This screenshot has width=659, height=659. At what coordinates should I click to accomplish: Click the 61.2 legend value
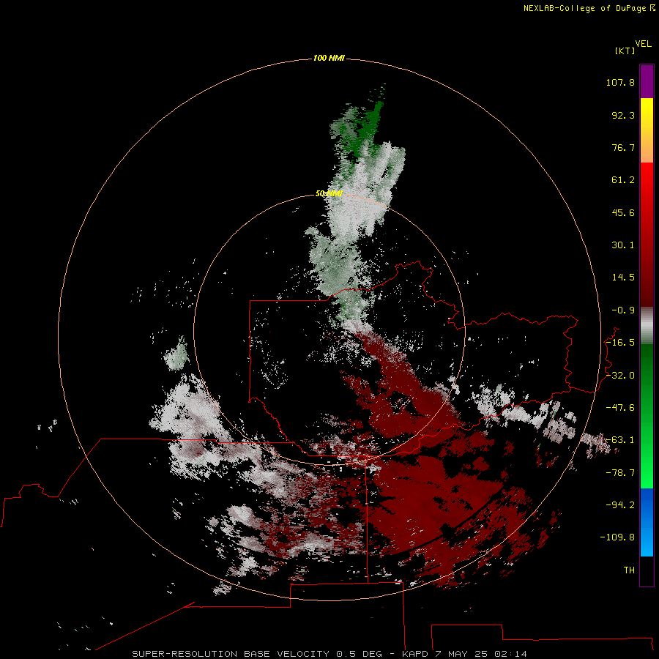point(623,180)
